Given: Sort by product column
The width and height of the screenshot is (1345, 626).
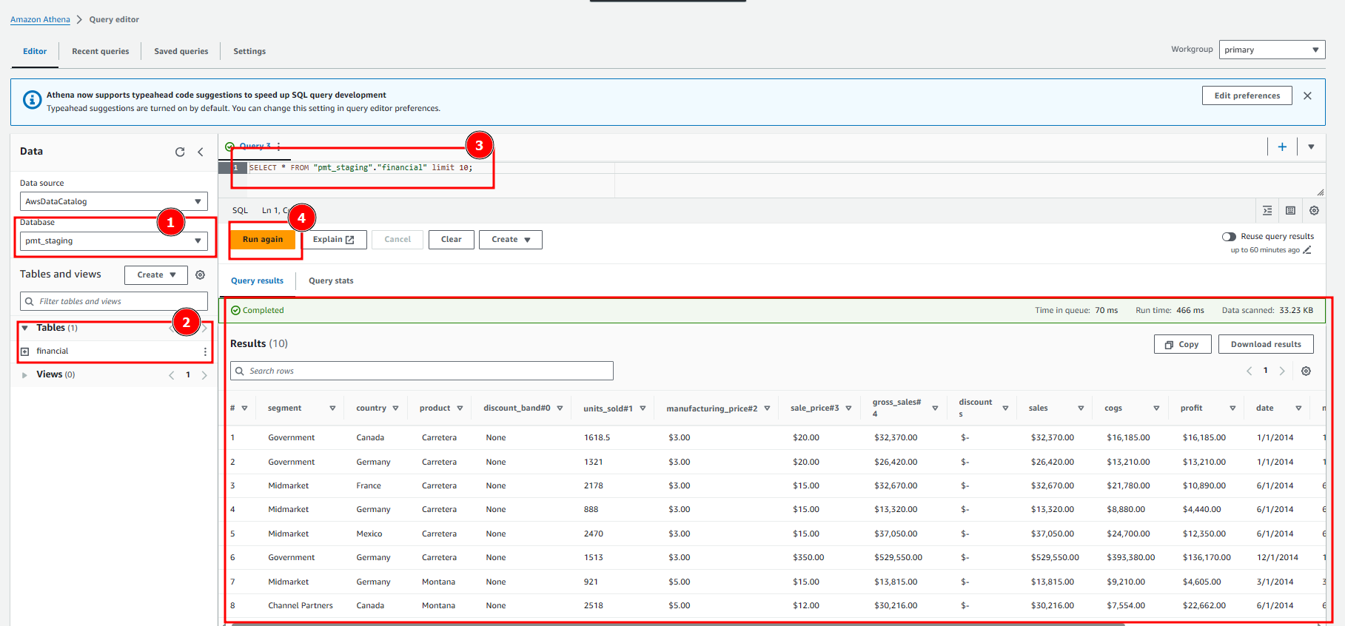Looking at the screenshot, I should 460,408.
